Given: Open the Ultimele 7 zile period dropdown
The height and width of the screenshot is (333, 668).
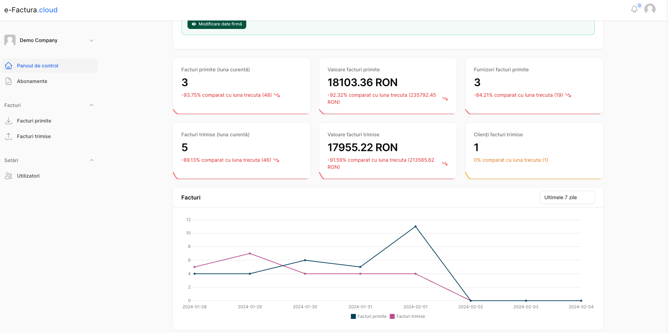Looking at the screenshot, I should point(567,197).
